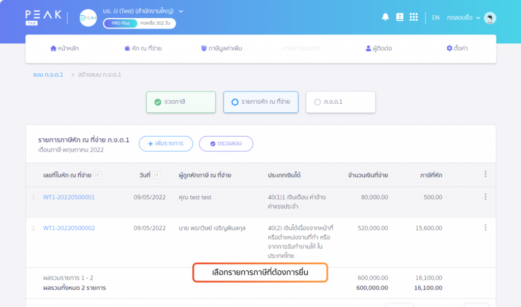
Task: Click the PRO Plus plan badge
Action: 120,23
